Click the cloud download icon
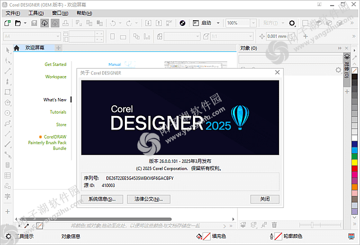Image resolution: width=360 pixels, height=245 pixels. (44, 23)
